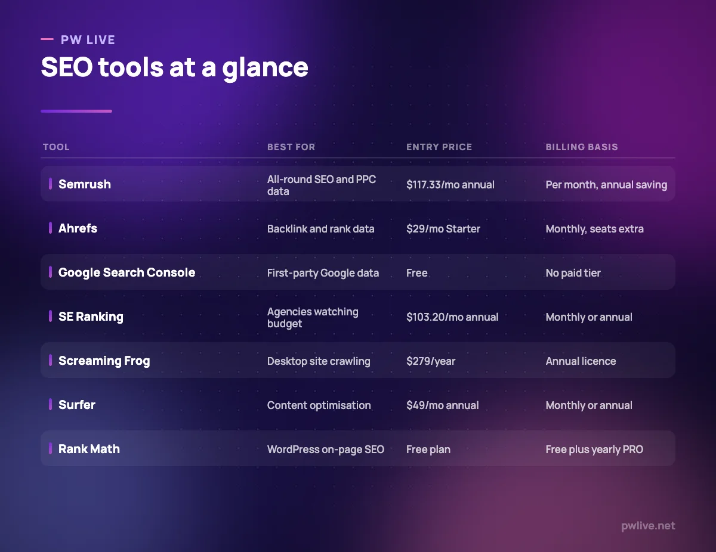
Task: Click 'Annual licence' cell
Action: pos(581,361)
